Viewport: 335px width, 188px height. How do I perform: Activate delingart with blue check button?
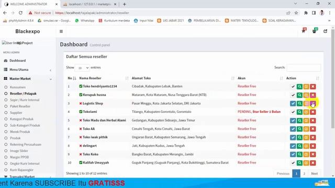pyautogui.click(x=293, y=146)
